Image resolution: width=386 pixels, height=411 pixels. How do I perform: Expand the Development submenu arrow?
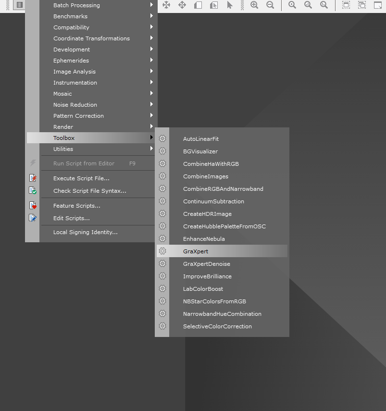(151, 49)
